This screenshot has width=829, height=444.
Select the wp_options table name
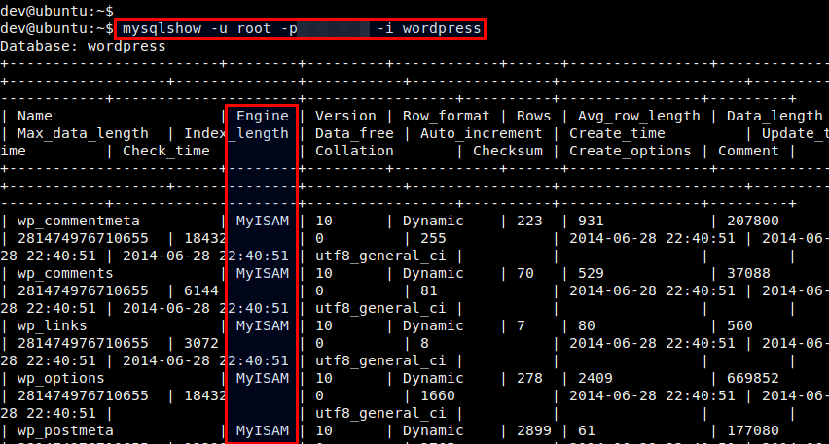(x=61, y=379)
